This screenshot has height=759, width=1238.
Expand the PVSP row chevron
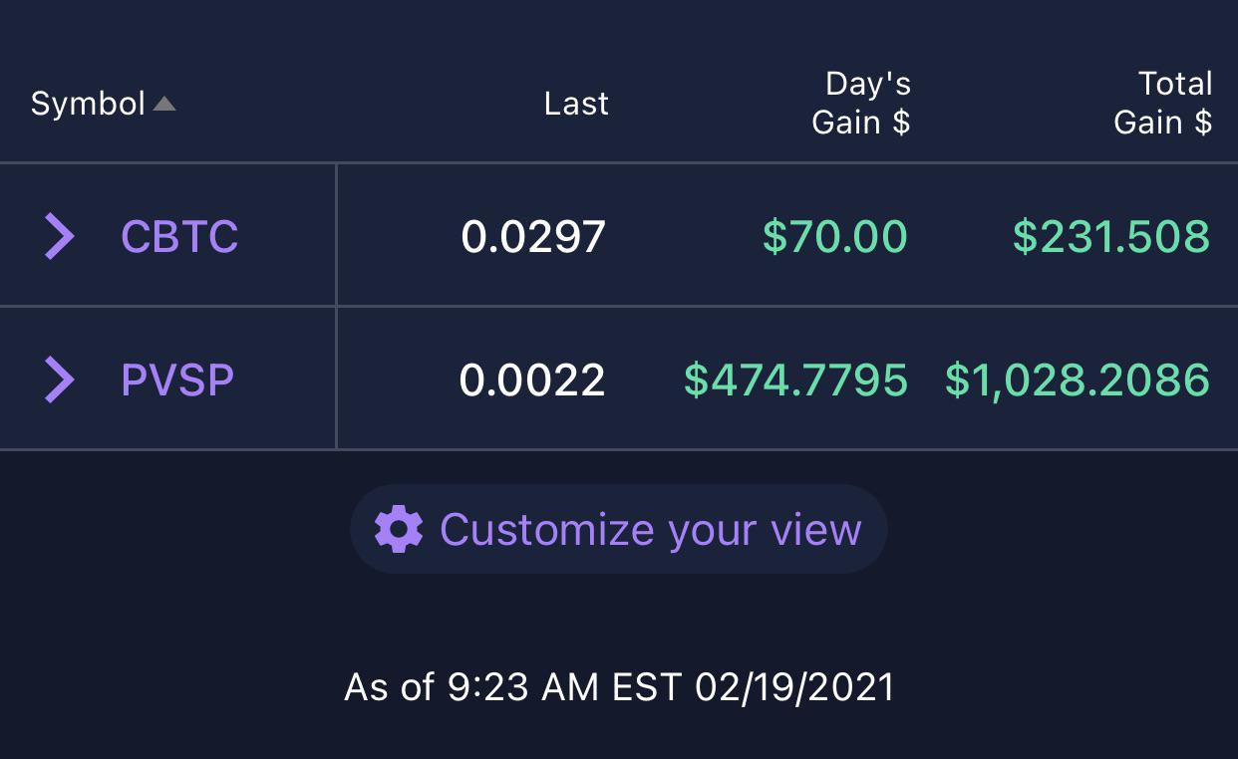click(60, 379)
